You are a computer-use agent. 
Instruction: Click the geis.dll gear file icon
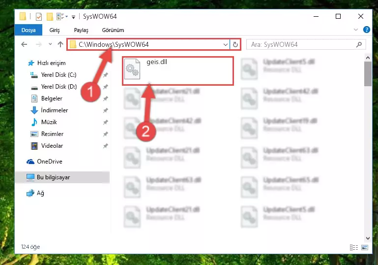click(x=132, y=69)
